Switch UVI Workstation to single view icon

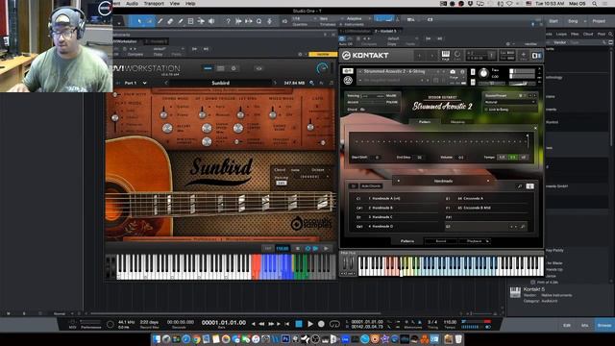point(208,68)
